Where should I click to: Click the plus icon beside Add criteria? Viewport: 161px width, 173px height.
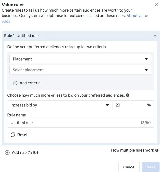15,83
